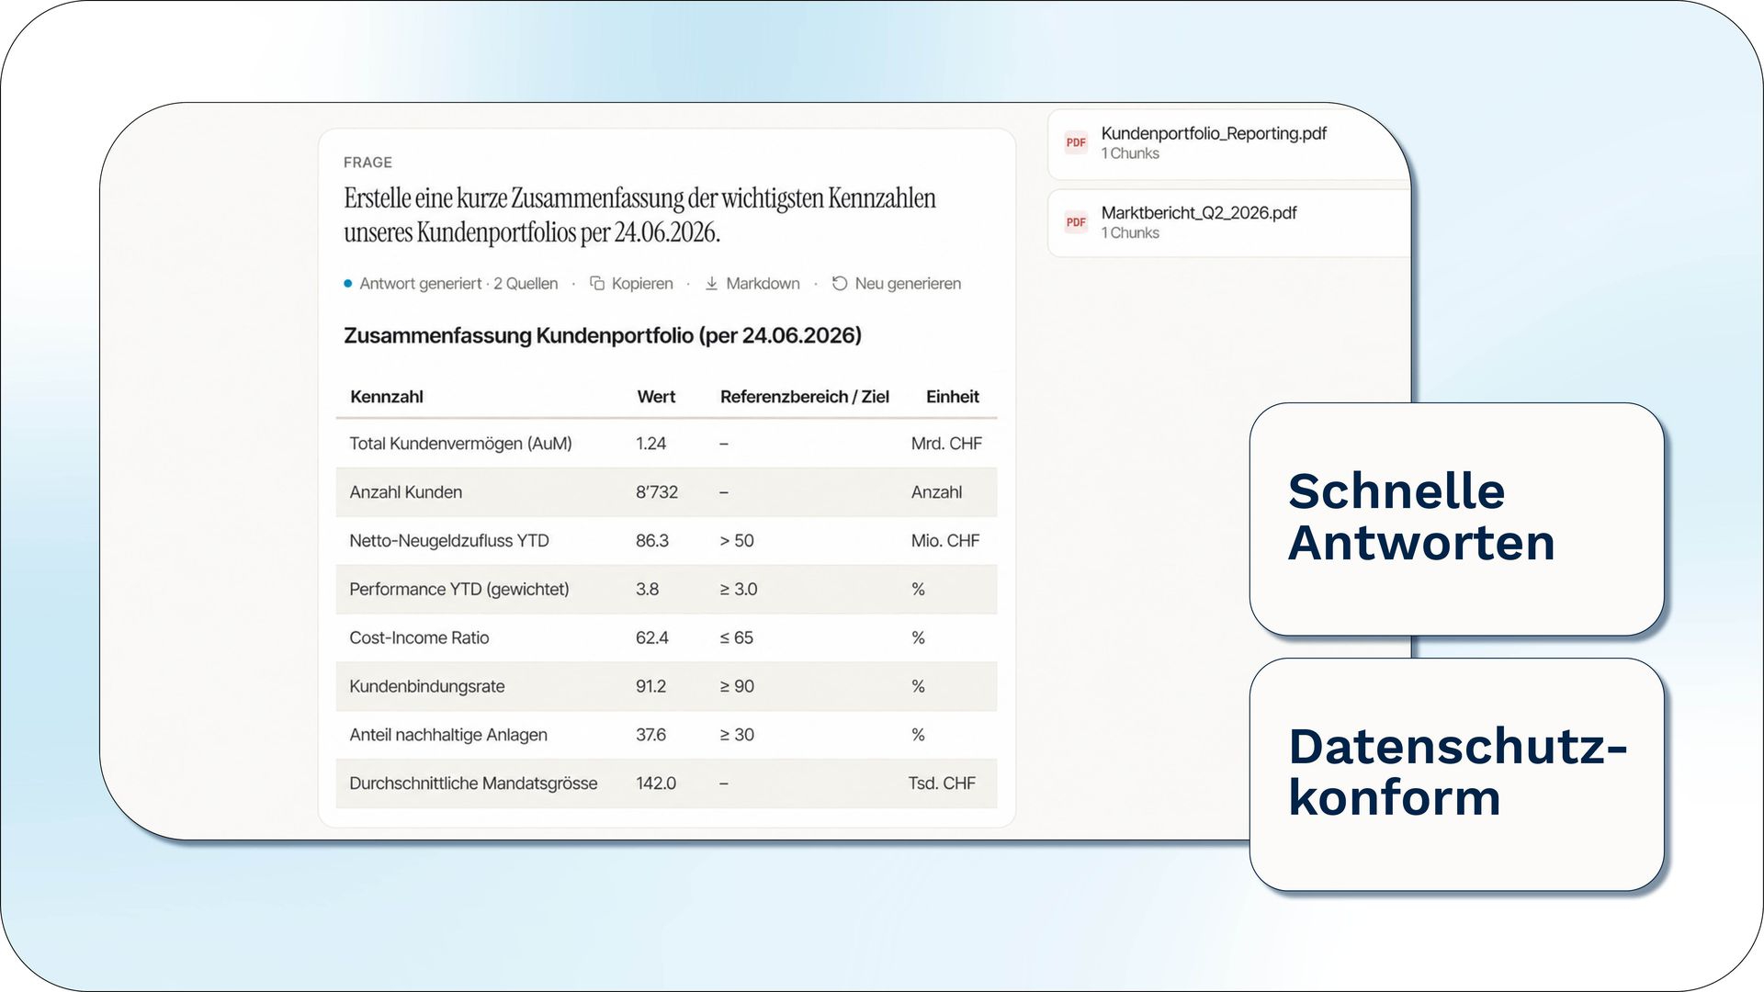The width and height of the screenshot is (1764, 992).
Task: Click the blue status dot before Antwort generiert
Action: tap(348, 284)
